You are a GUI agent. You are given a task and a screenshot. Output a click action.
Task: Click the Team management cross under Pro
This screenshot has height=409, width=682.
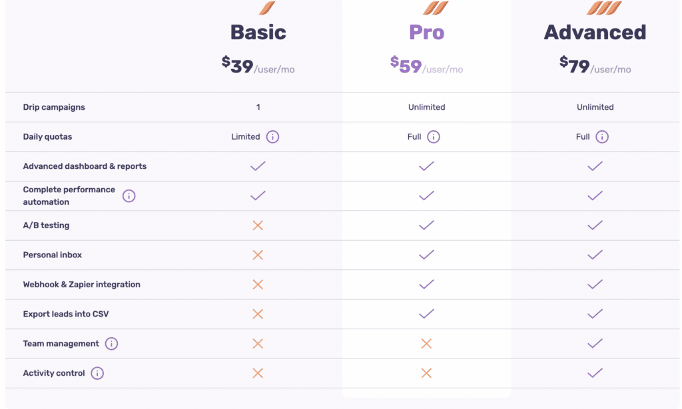tap(426, 344)
